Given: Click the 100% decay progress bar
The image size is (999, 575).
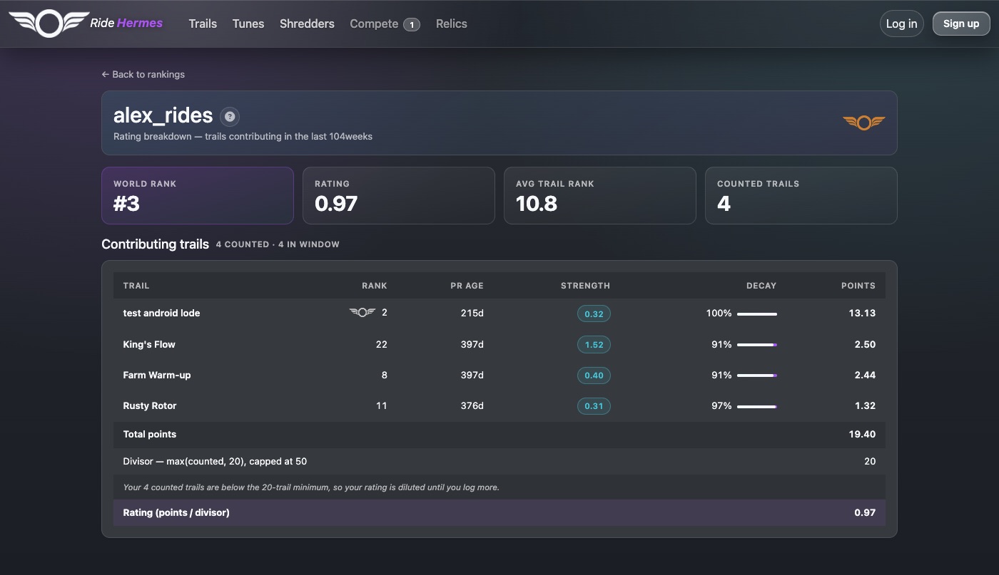Looking at the screenshot, I should (757, 314).
